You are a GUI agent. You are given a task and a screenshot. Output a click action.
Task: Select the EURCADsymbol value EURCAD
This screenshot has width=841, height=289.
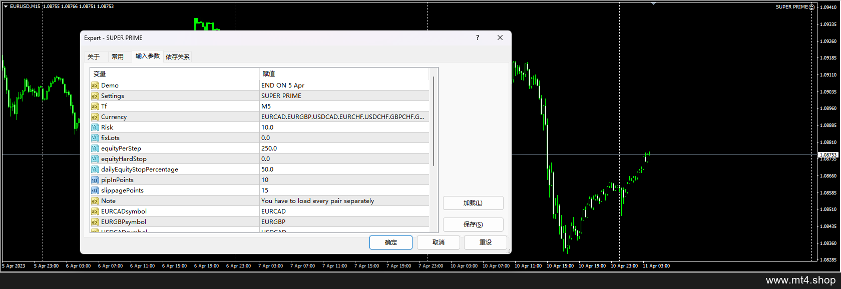tap(344, 211)
